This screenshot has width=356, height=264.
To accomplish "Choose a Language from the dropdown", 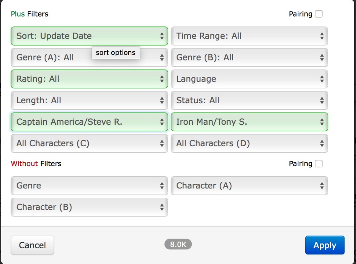I will (249, 79).
